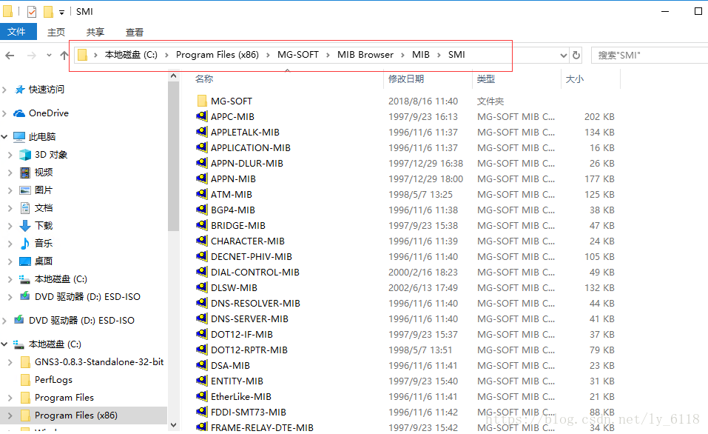Select the PerfLogs folder in sidebar
Screen dimensions: 708x434
[53, 380]
